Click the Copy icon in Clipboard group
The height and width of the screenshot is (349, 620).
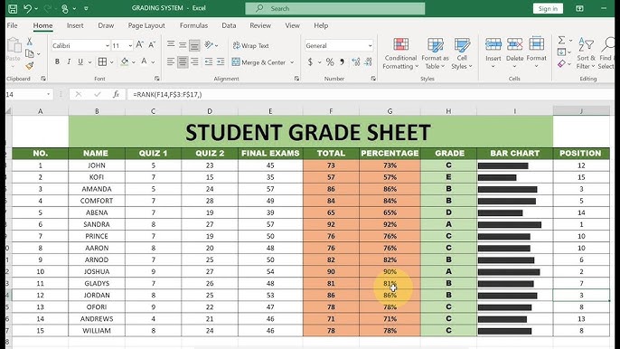coord(29,53)
